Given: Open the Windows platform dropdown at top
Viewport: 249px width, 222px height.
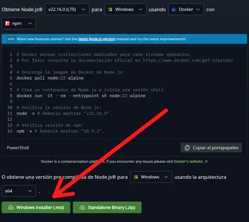Looking at the screenshot, I should 125,9.
